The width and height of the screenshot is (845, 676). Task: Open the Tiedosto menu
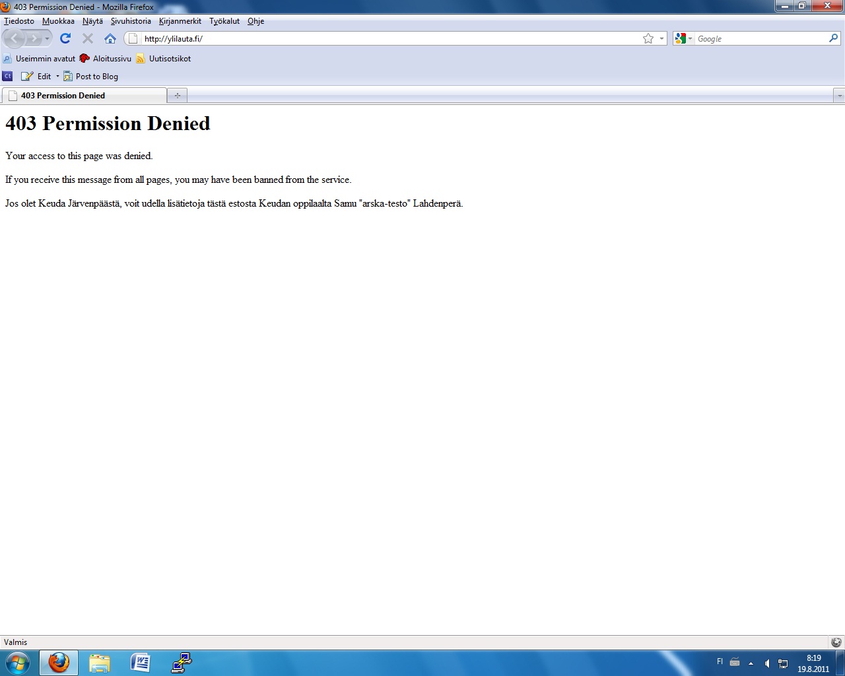19,21
